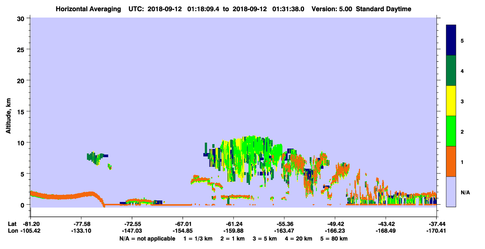Image resolution: width=485 pixels, height=249 pixels.
Task: Click 'Standard Daytime' in the title
Action: coord(384,9)
